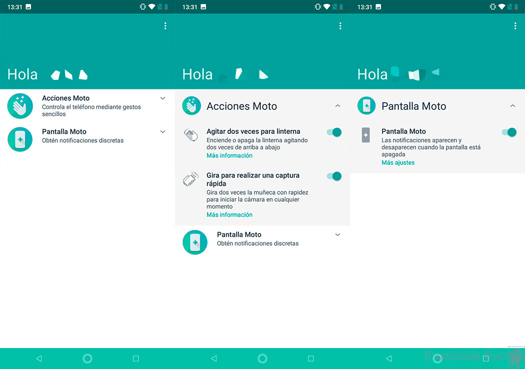Tap Home navigation button in left screen
This screenshot has width=525, height=369.
point(87,359)
